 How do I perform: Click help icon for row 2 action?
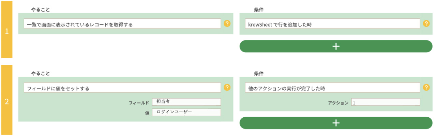[x=227, y=88]
